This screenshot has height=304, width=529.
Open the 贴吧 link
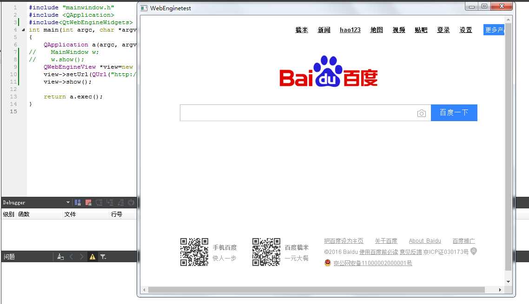coord(421,30)
